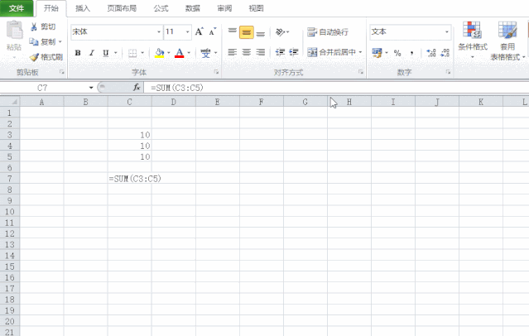The width and height of the screenshot is (529, 336).
Task: Select cell C3 with value 10
Action: 130,135
